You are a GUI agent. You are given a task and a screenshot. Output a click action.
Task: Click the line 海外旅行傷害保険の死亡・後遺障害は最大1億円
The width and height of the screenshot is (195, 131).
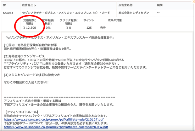coord(38,49)
